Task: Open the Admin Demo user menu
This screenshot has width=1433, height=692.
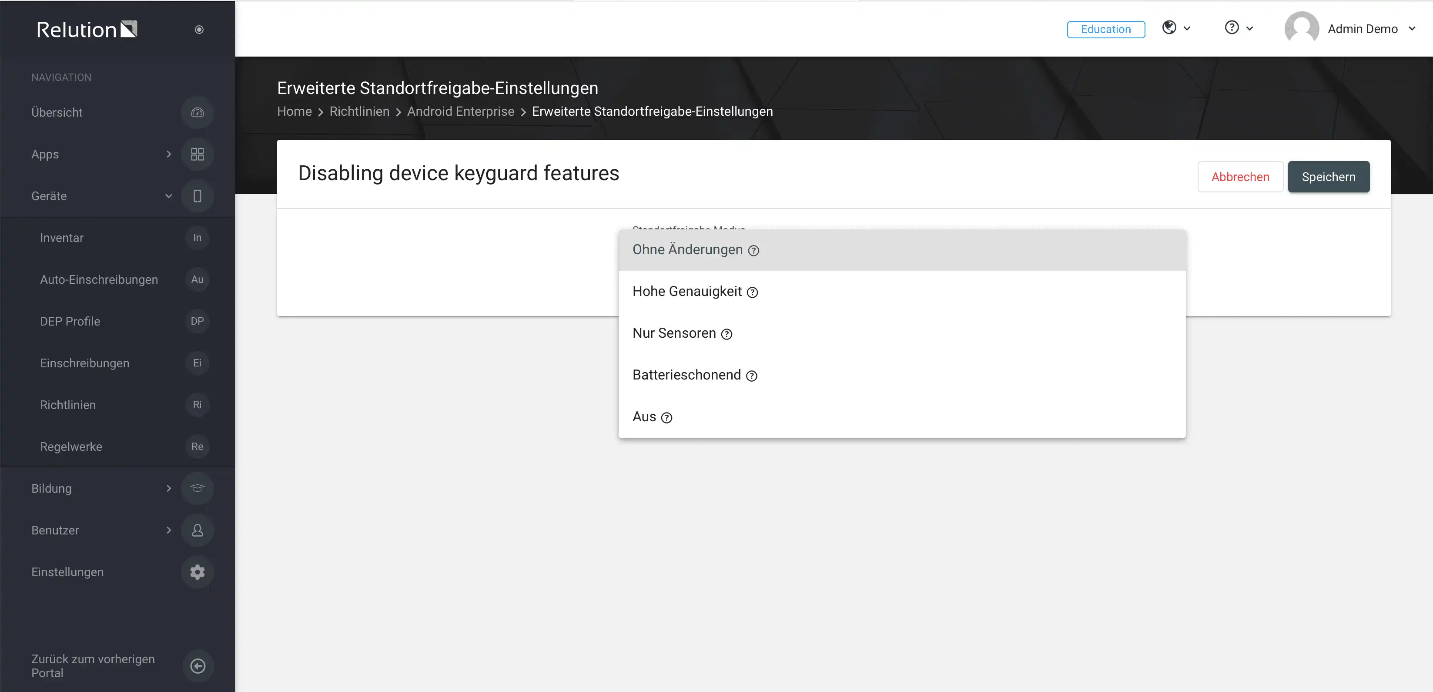Action: click(x=1349, y=29)
